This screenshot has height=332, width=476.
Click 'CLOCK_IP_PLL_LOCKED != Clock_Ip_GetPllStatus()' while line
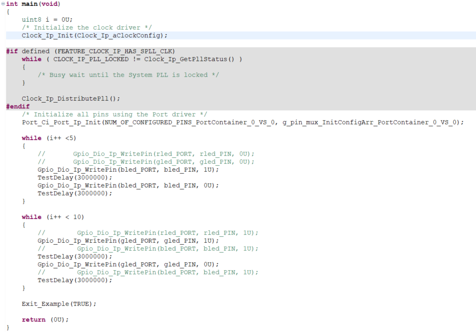tap(132, 59)
